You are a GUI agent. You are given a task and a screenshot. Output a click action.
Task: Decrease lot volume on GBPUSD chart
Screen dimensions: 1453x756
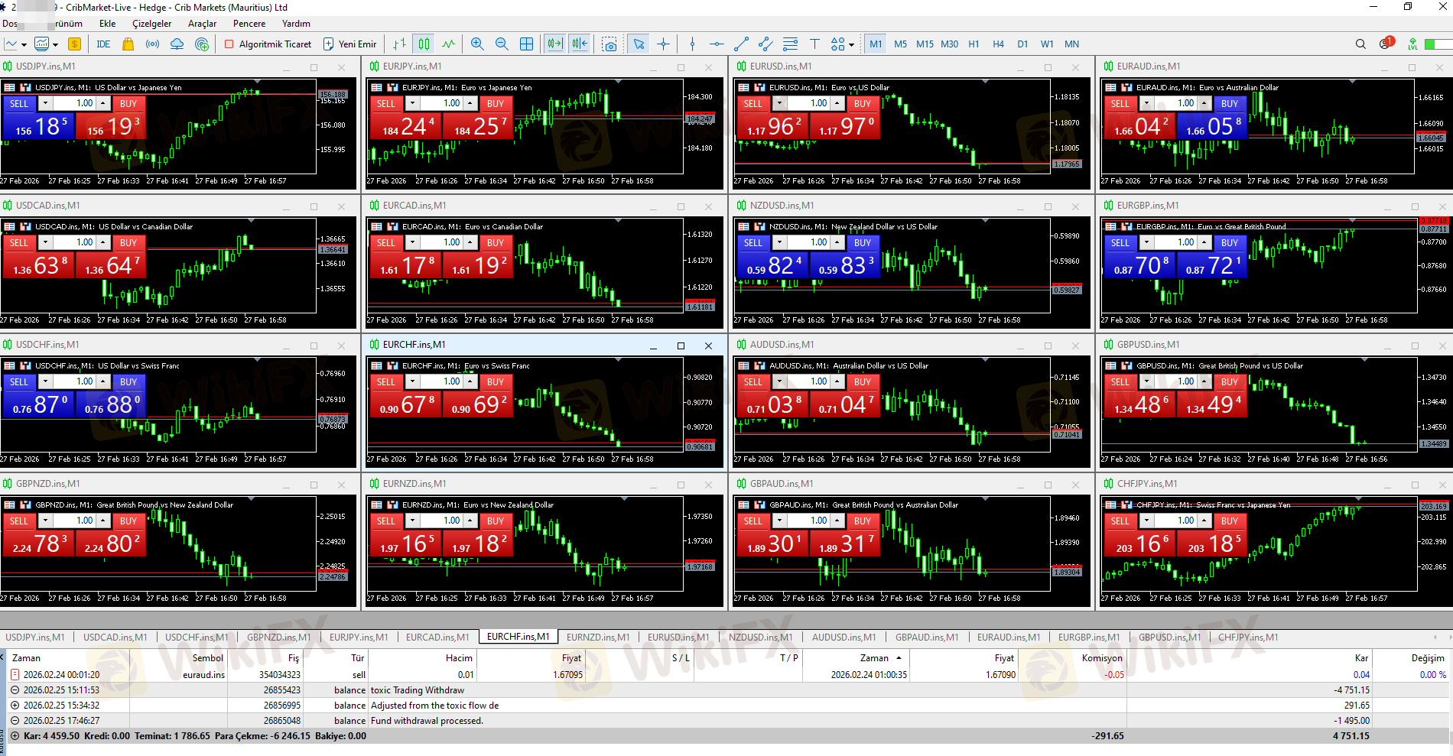(1147, 381)
